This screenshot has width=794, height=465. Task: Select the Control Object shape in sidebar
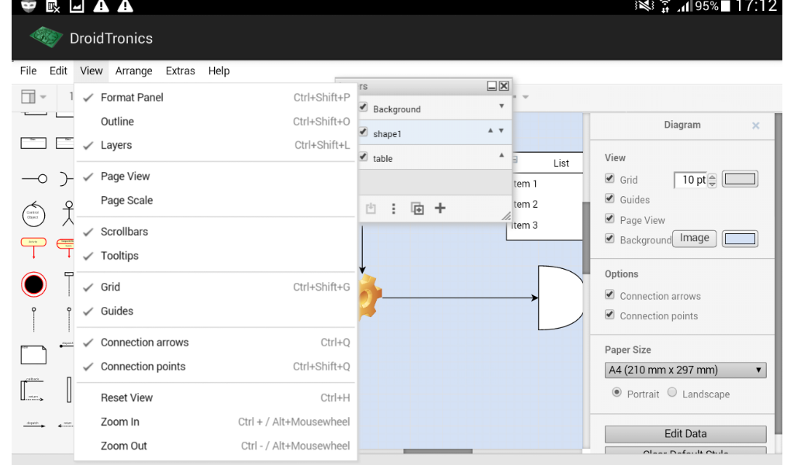point(33,215)
